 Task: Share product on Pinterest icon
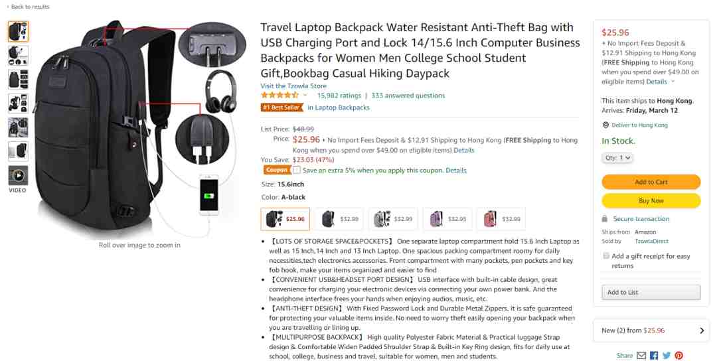point(679,356)
